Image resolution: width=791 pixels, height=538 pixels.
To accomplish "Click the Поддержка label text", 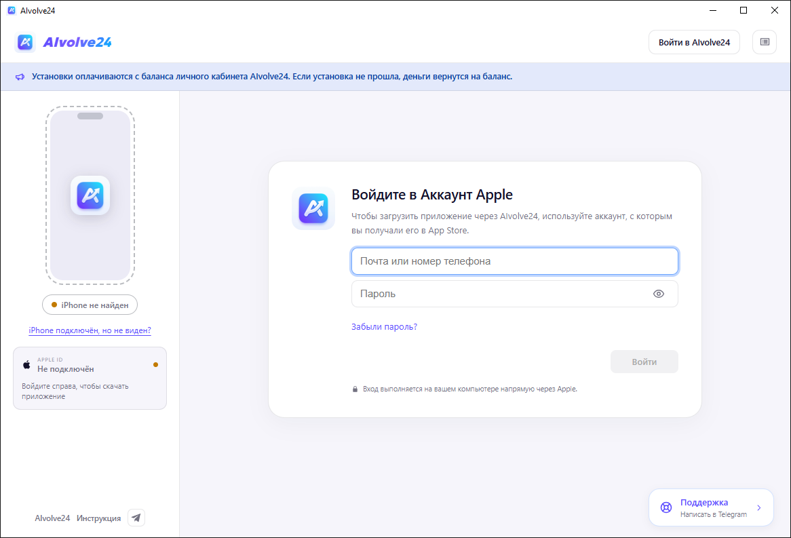I will coord(703,502).
